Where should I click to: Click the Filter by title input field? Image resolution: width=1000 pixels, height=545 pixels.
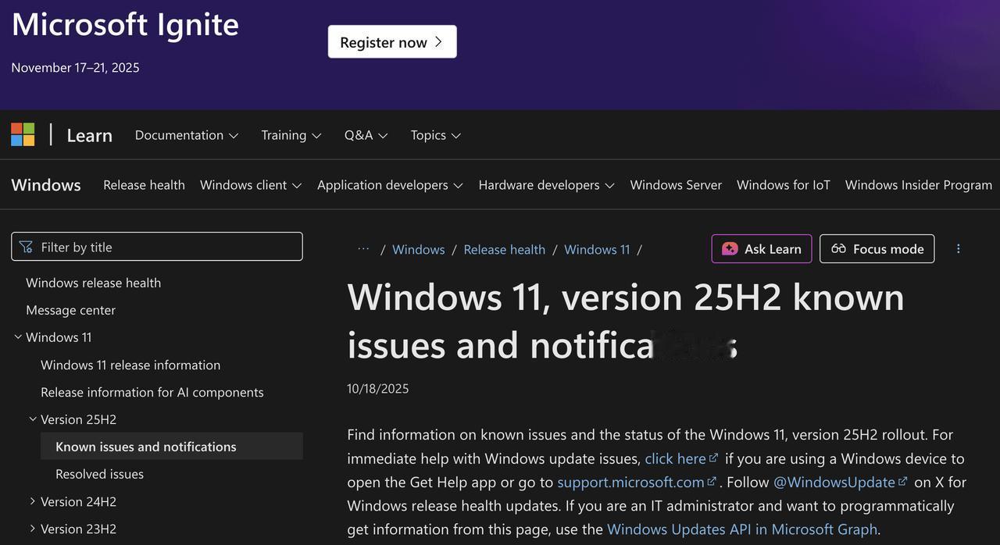[166, 247]
